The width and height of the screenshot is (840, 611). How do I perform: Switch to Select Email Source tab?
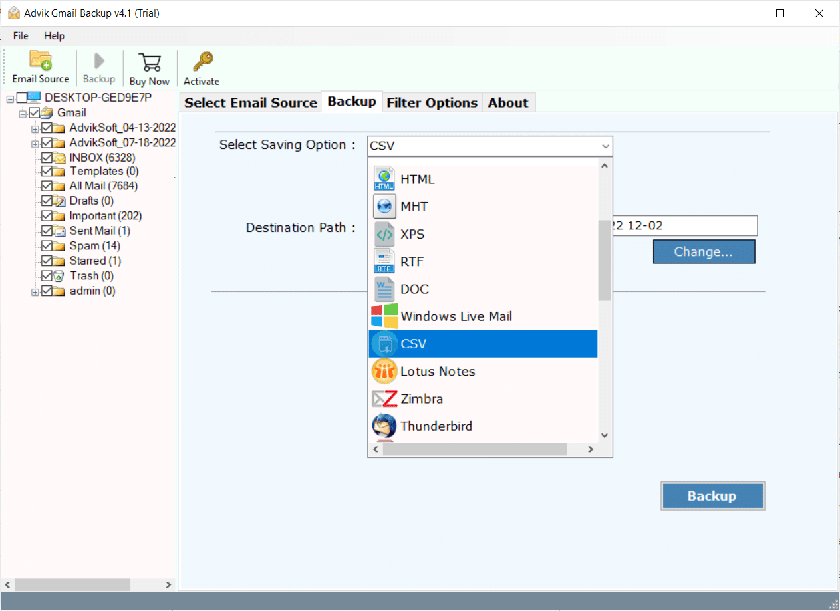point(251,102)
